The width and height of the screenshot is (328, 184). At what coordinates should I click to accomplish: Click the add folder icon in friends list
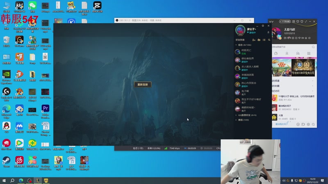[259, 40]
